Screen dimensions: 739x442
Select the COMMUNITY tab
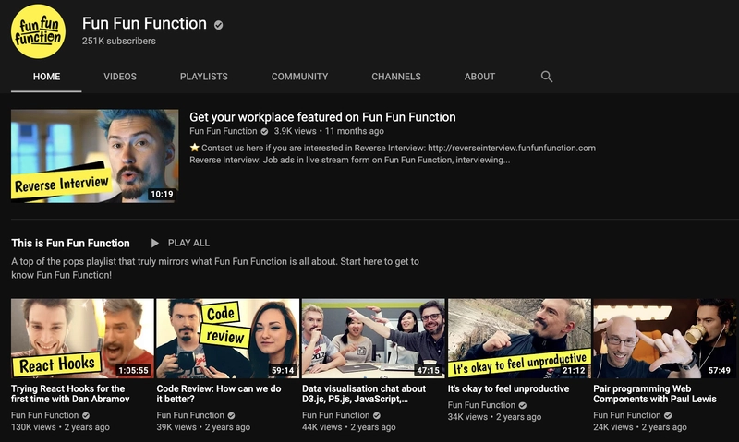(299, 77)
